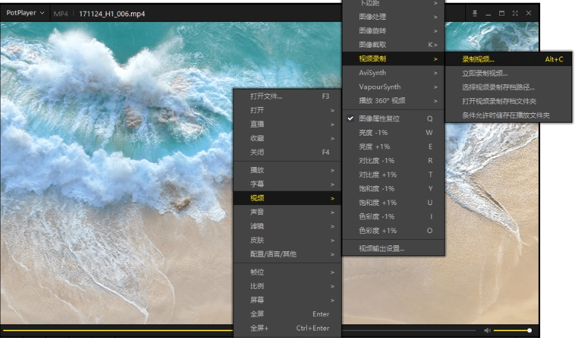Pin the player window on top
Image resolution: width=577 pixels, height=338 pixels.
pos(475,14)
